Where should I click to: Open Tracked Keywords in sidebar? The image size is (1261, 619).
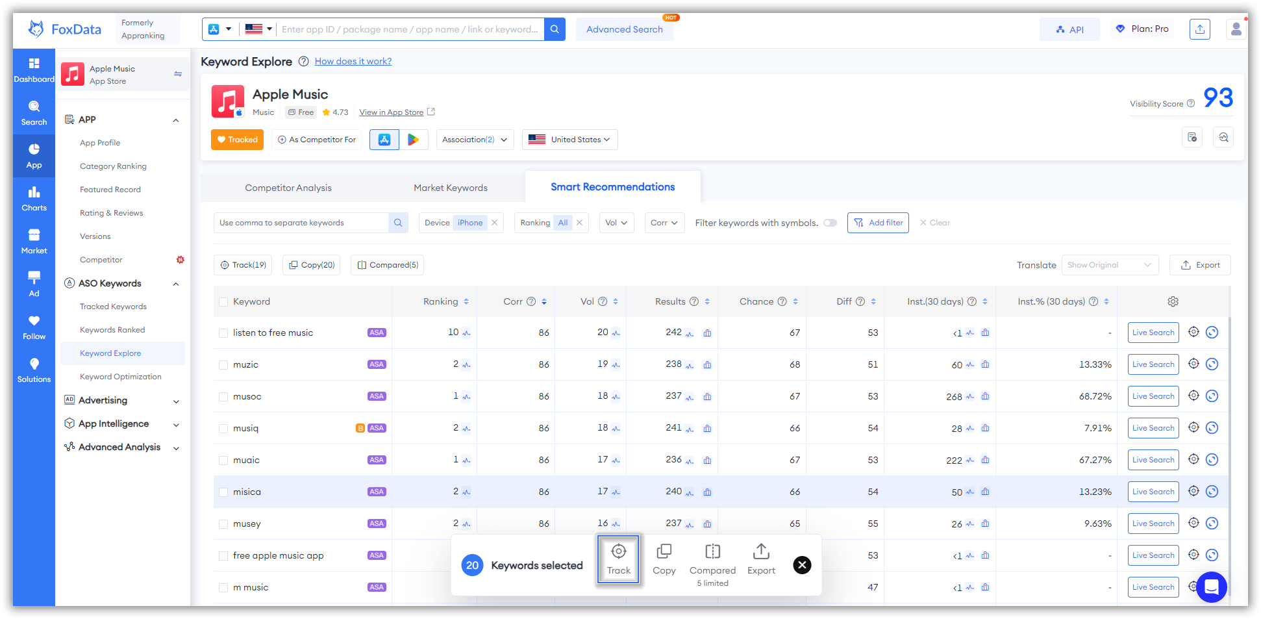(113, 307)
